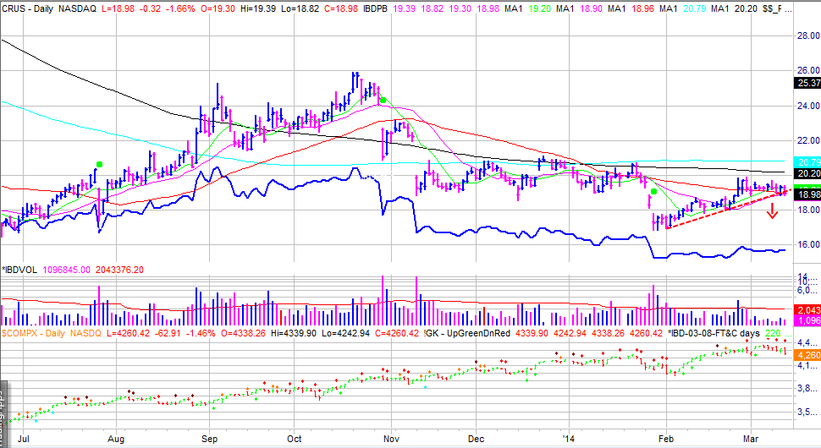Click the red 18.96 moving average value

tap(643, 8)
